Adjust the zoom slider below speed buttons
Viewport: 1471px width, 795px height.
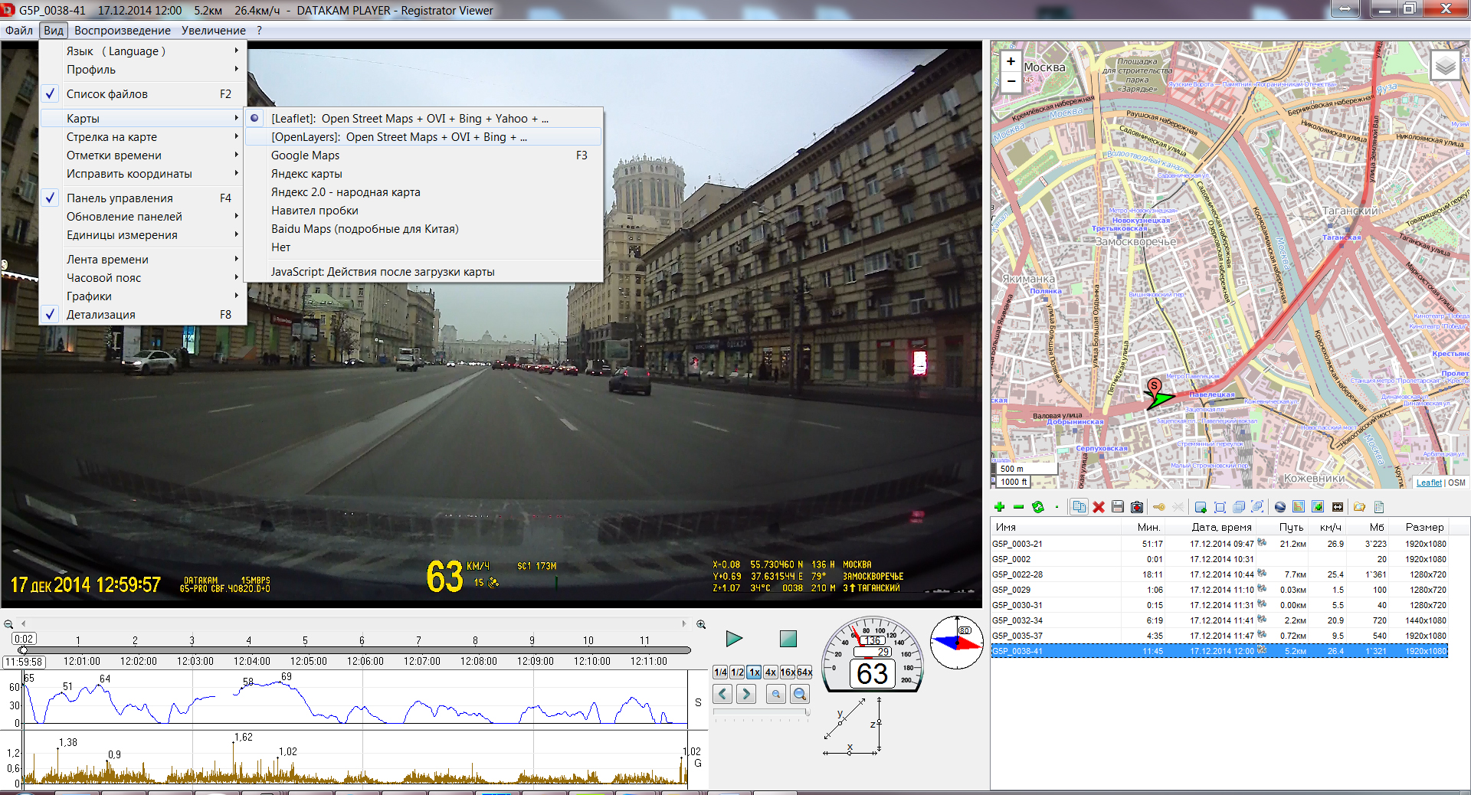(x=762, y=712)
